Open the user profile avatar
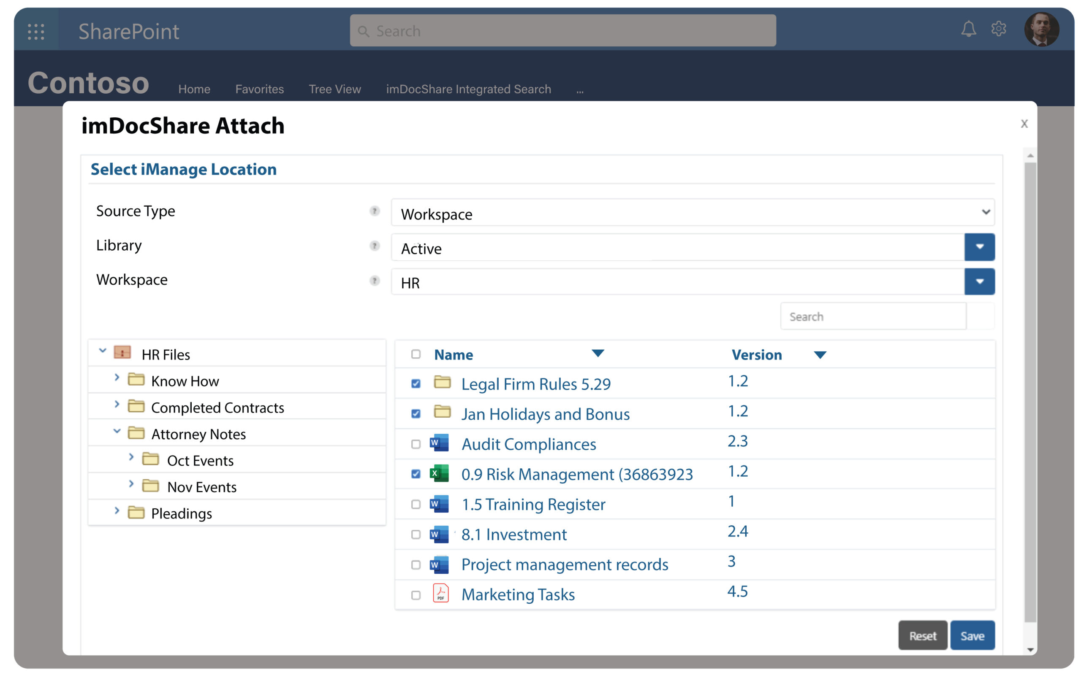1081x675 pixels. [1042, 30]
